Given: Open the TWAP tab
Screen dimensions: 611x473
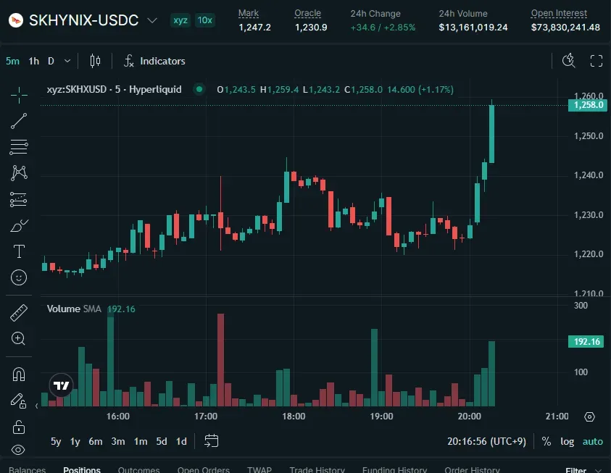Looking at the screenshot, I should click(x=259, y=469).
